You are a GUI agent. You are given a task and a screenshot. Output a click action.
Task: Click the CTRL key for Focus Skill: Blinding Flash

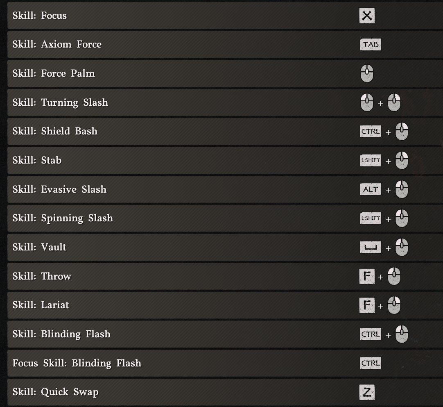371,363
